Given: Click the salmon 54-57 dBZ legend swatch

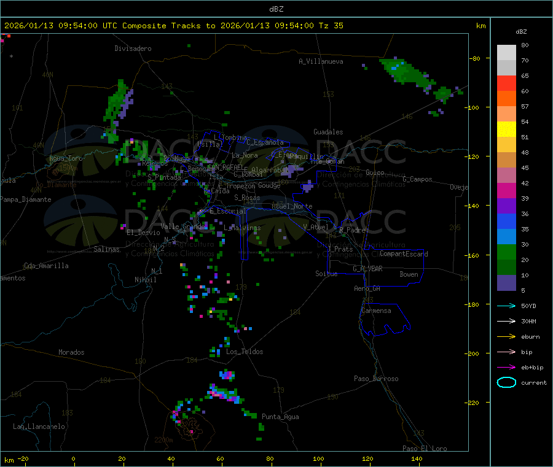Looking at the screenshot, I should pyautogui.click(x=506, y=114).
